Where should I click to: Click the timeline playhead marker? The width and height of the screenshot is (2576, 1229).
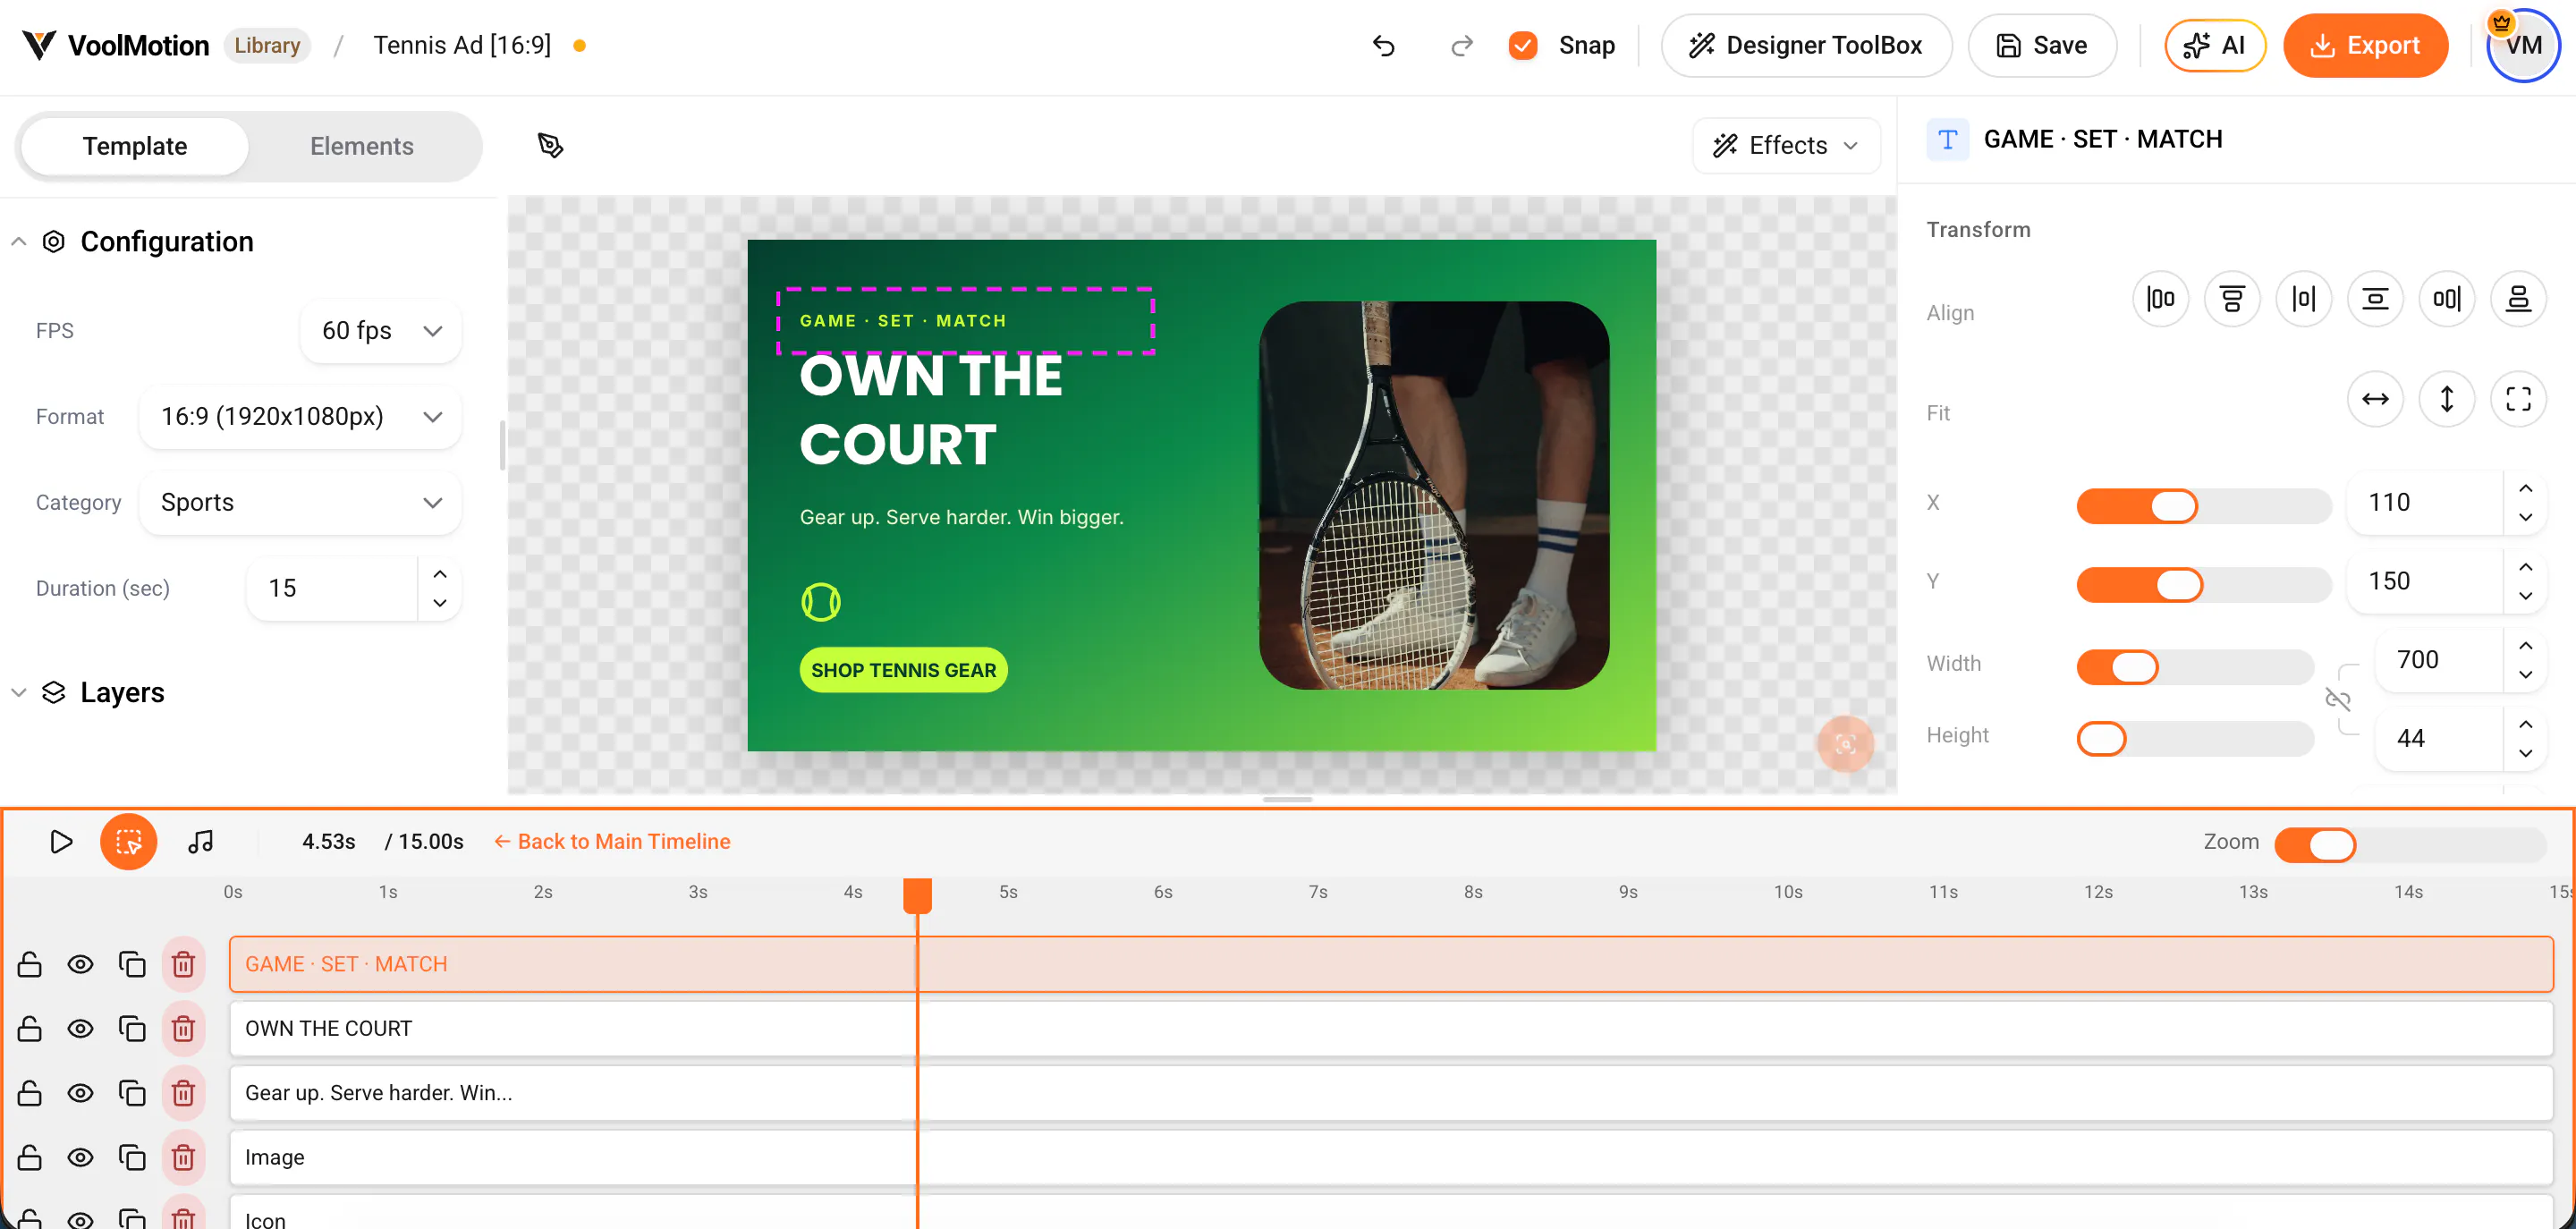[917, 896]
